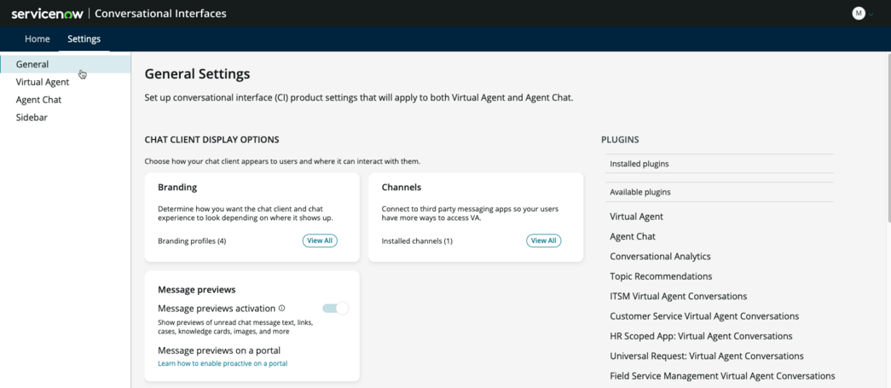Open the Conversational Analytics plugin
The image size is (891, 388).
pos(660,256)
